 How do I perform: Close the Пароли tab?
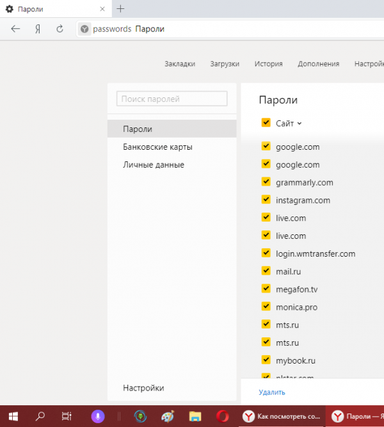102,9
